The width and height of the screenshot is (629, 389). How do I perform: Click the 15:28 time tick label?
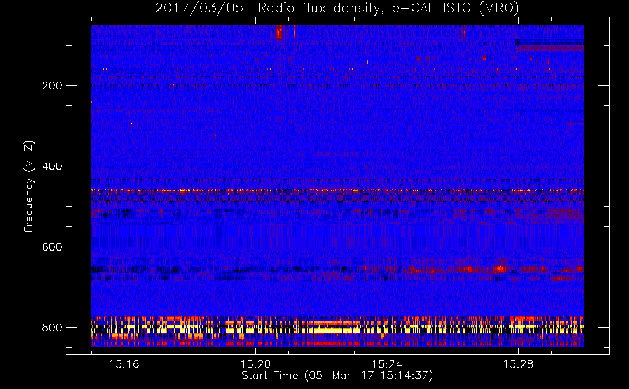(x=518, y=364)
